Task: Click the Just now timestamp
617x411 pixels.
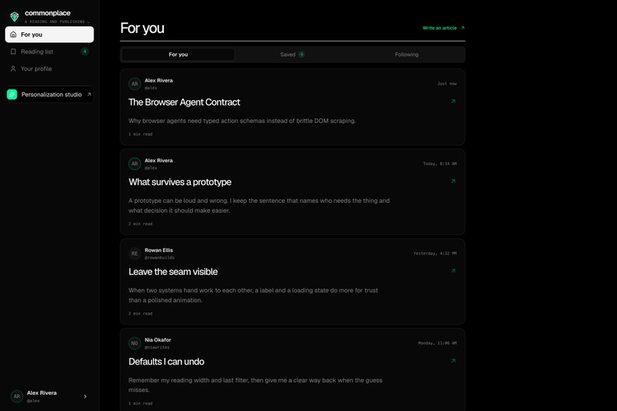Action: tap(447, 83)
